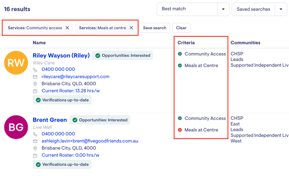This screenshot has width=289, height=176.
Task: Click the RW avatar circle
Action: point(16,63)
